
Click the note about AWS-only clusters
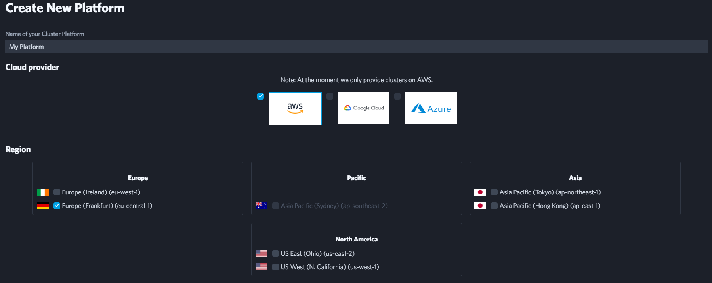pos(357,80)
